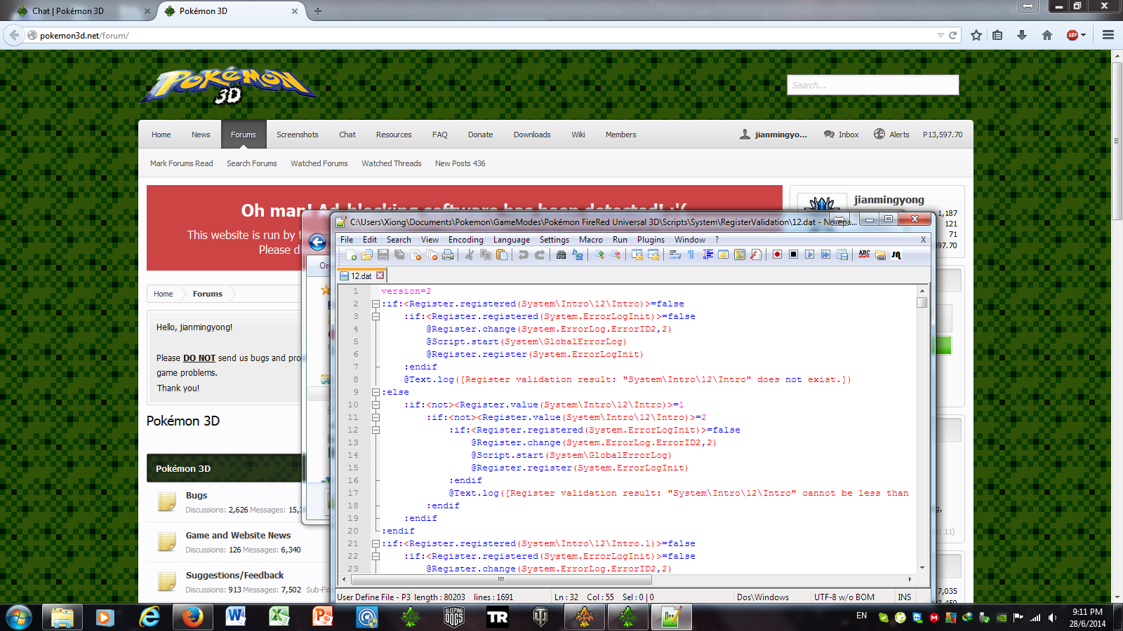Viewport: 1123px width, 631px height.
Task: Toggle word wrap in Notepad++ toolbar
Action: coord(675,255)
